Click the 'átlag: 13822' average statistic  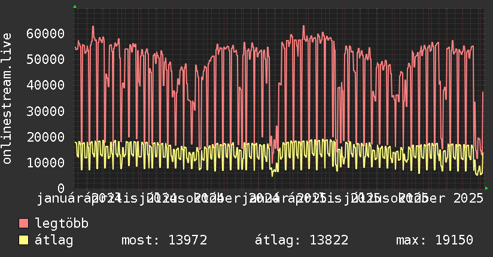(302, 240)
